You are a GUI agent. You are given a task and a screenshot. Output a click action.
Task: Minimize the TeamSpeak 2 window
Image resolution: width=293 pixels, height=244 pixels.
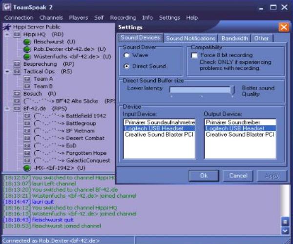(261, 8)
